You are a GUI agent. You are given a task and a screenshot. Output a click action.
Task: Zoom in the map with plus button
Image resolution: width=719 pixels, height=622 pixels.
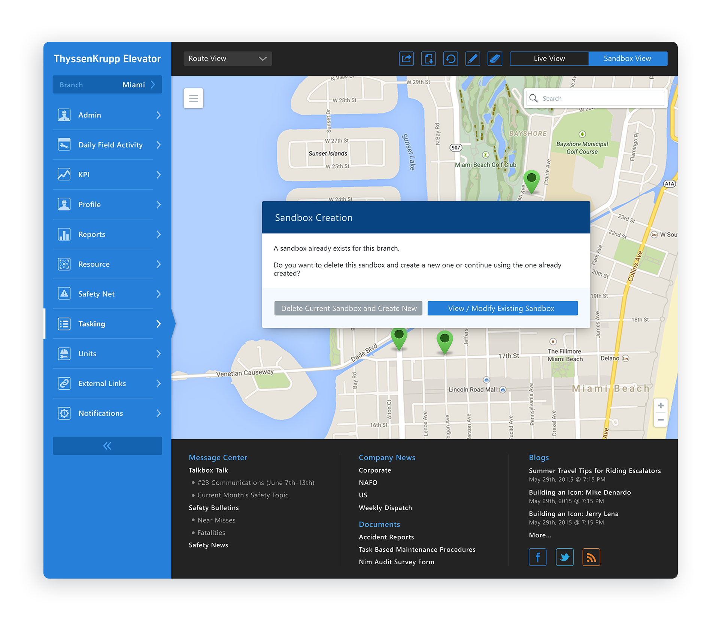661,406
